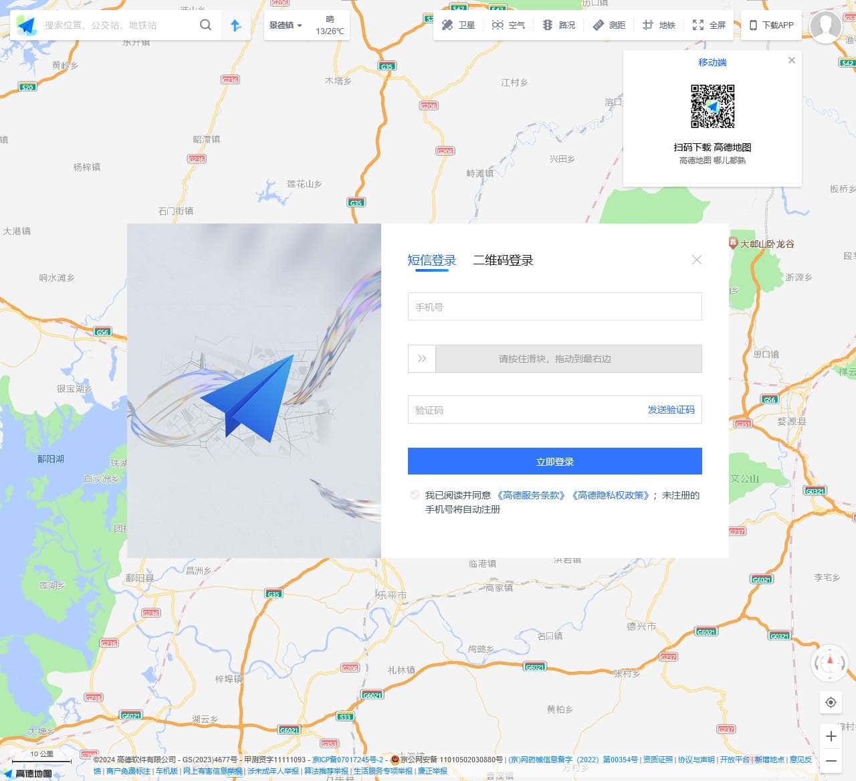Check the agreement to 高德服务条款
856x781 pixels.
415,495
